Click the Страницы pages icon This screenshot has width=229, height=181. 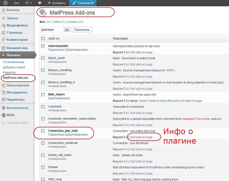coord(4,33)
